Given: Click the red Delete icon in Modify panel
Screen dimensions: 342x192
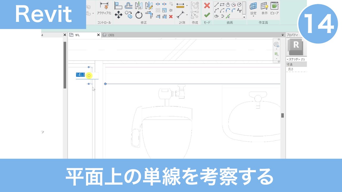Looking at the screenshot, I should tap(171, 17).
